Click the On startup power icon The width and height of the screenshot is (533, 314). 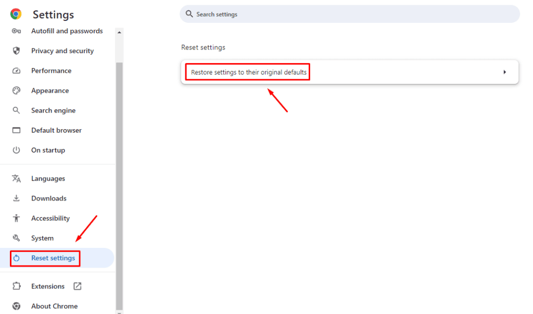[16, 150]
